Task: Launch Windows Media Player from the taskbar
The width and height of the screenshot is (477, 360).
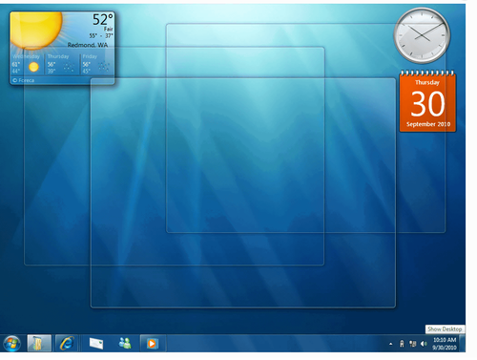Action: coord(152,343)
